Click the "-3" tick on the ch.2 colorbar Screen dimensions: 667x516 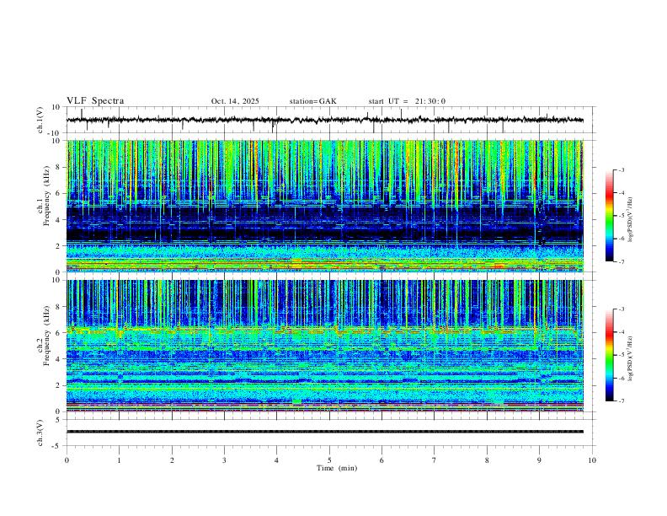click(x=621, y=309)
